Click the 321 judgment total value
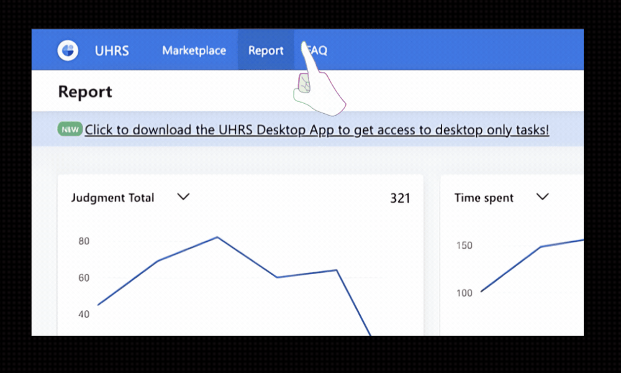The image size is (621, 373). [400, 198]
